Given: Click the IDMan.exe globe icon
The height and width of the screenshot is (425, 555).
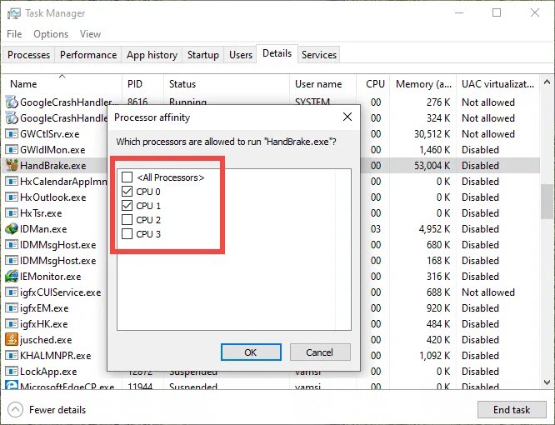Looking at the screenshot, I should pos(12,228).
